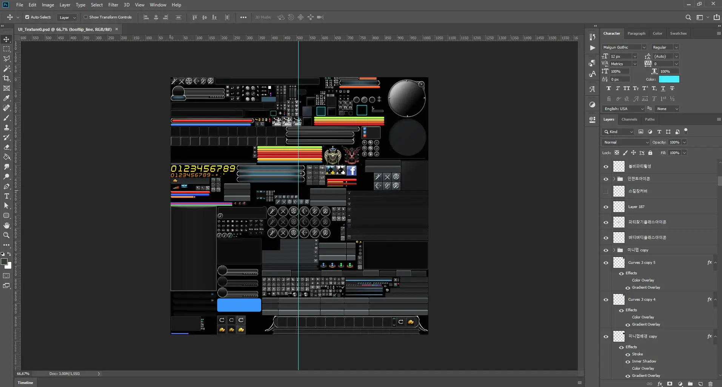Select the Crop tool
This screenshot has height=387, width=722.
[6, 78]
